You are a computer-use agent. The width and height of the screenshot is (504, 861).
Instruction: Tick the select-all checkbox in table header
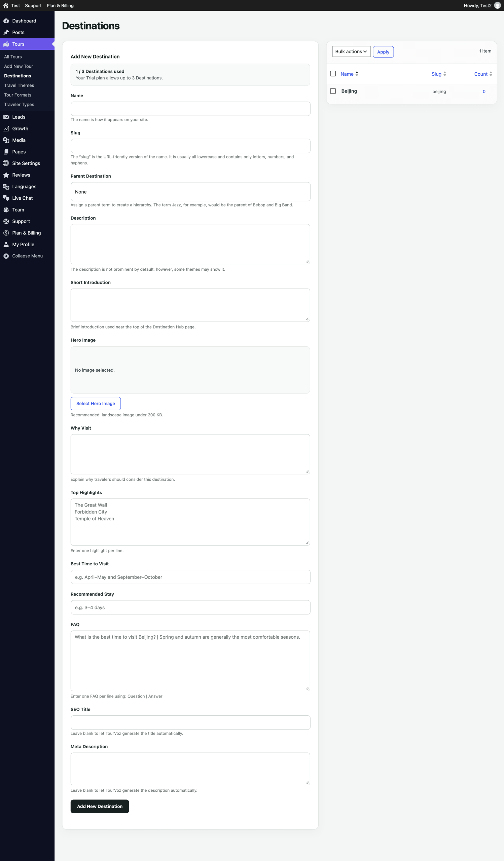(333, 74)
